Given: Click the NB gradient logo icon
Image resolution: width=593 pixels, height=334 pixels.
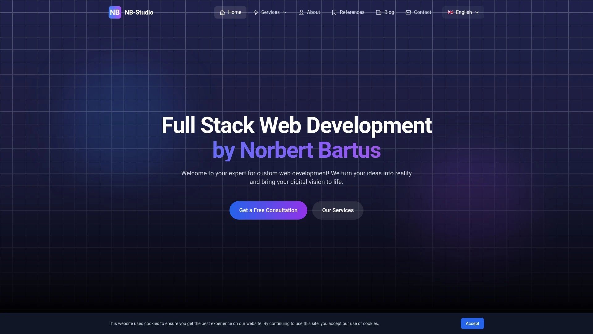Looking at the screenshot, I should point(115,12).
